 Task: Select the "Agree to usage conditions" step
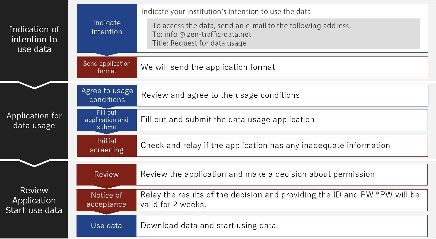point(107,95)
